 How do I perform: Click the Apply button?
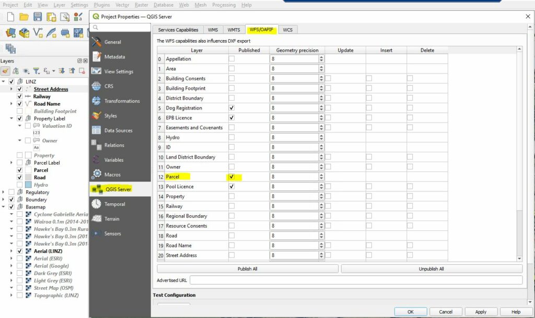(481, 312)
